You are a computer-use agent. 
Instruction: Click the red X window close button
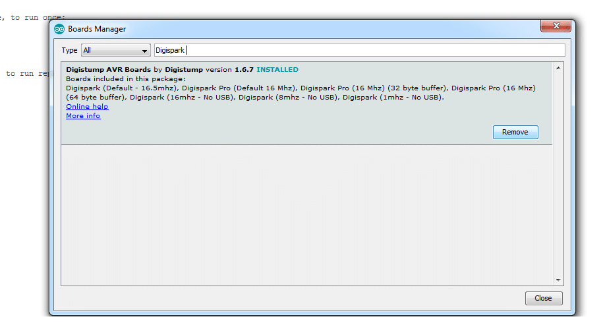tap(556, 26)
